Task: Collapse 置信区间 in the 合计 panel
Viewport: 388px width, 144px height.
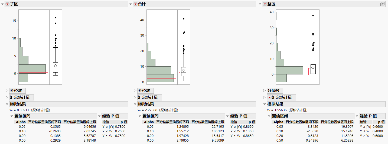Action: (140, 116)
